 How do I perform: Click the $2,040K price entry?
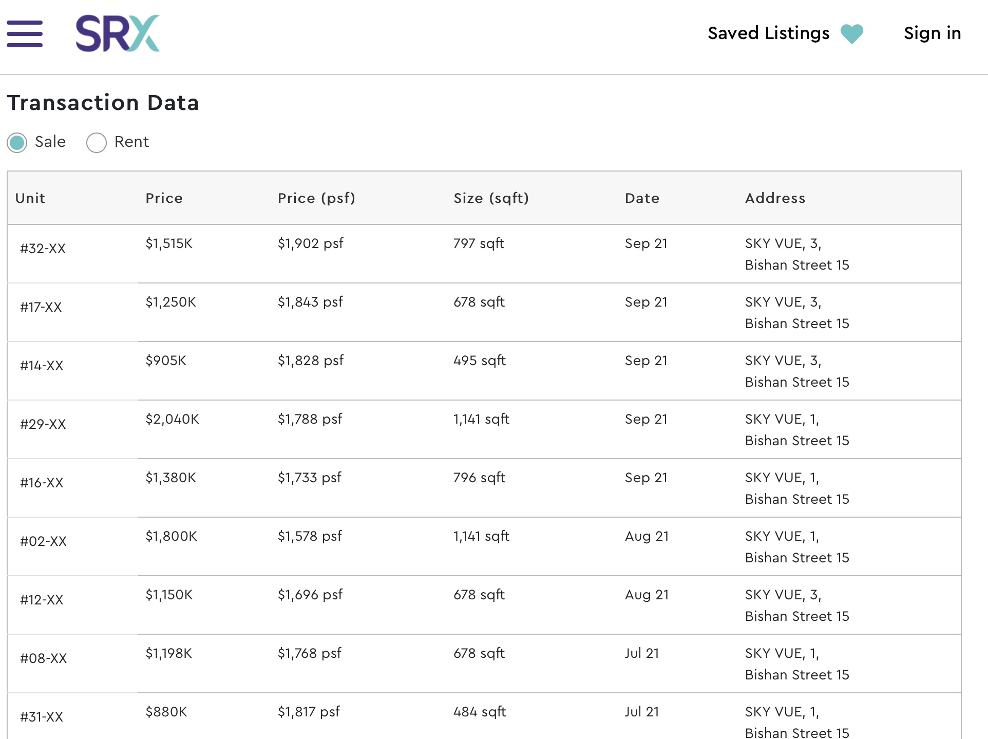coord(172,419)
